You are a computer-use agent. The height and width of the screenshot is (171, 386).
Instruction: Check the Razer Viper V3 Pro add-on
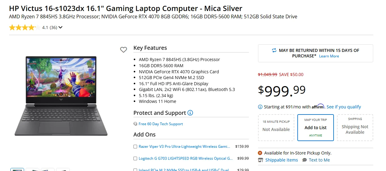tap(135, 147)
